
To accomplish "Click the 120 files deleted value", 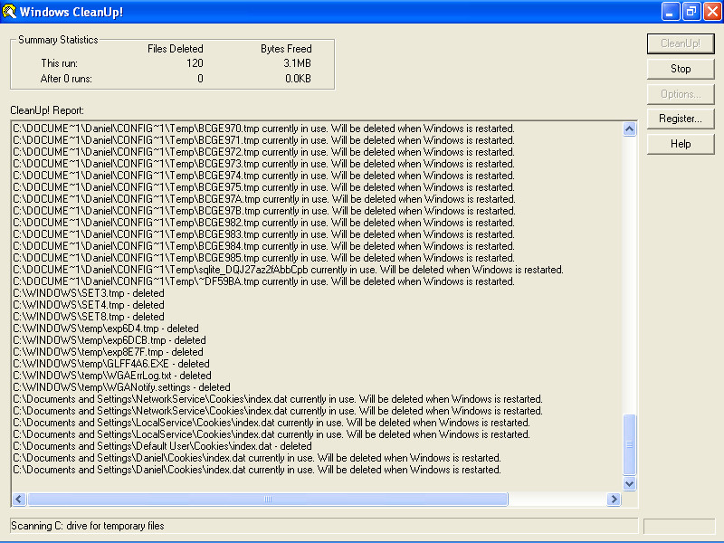I will (195, 63).
